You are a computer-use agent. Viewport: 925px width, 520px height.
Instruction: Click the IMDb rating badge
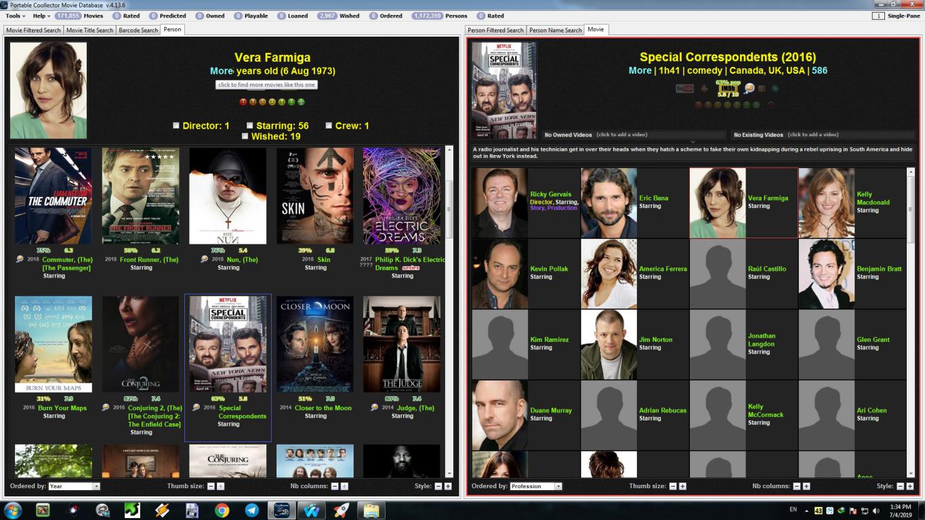[728, 89]
